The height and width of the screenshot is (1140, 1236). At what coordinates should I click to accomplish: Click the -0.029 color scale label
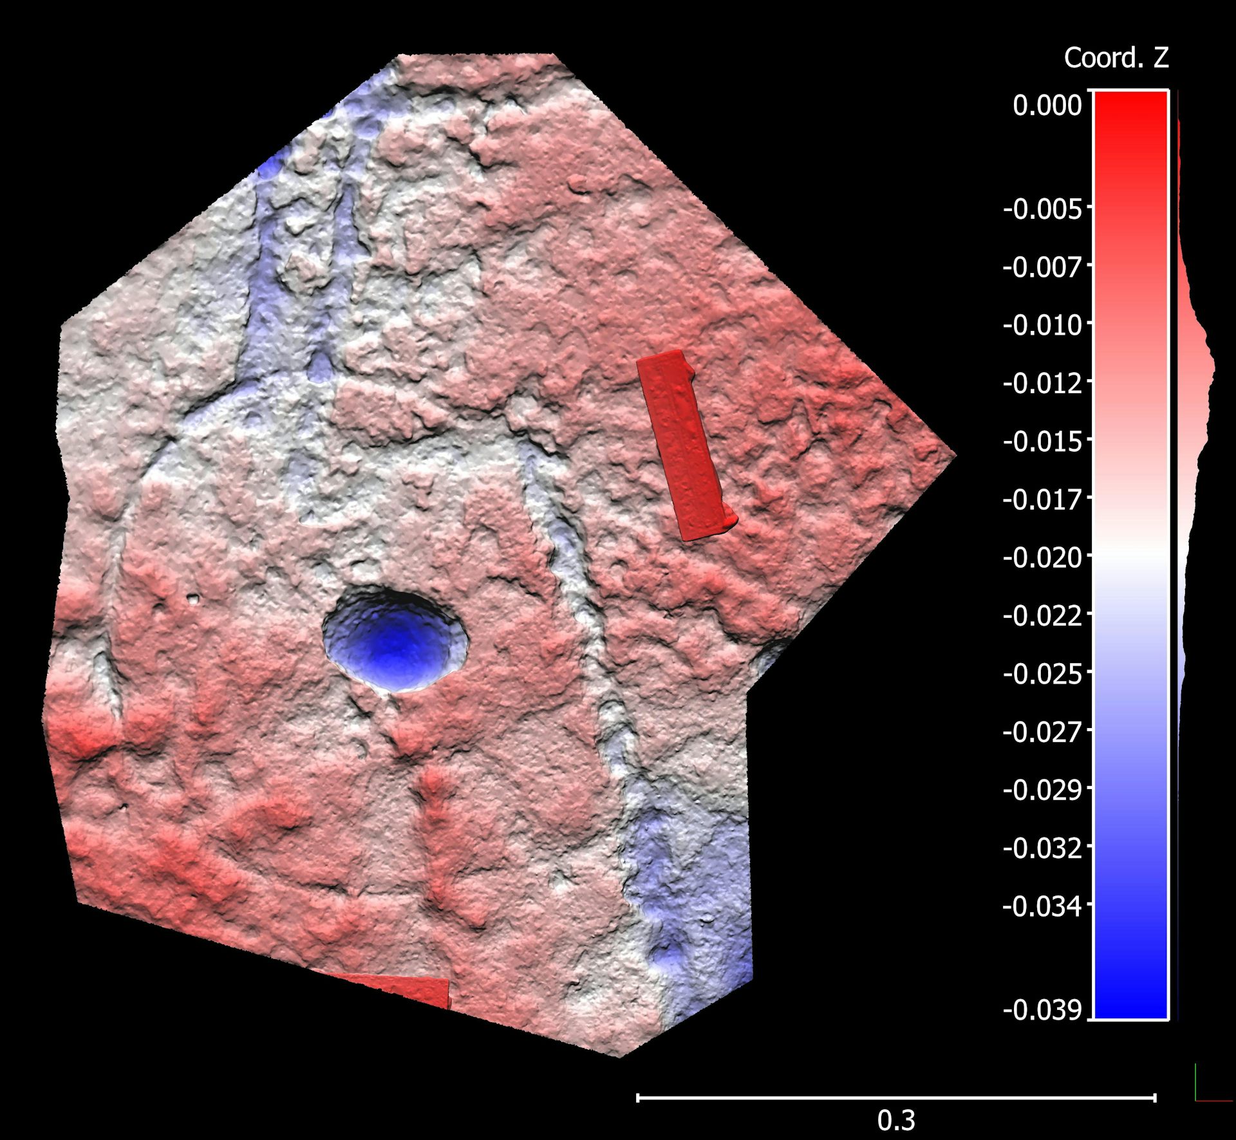1043,790
